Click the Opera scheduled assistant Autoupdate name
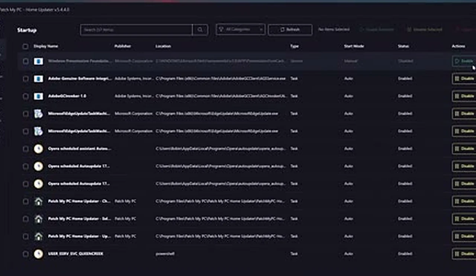This screenshot has width=476, height=276. tap(80, 149)
